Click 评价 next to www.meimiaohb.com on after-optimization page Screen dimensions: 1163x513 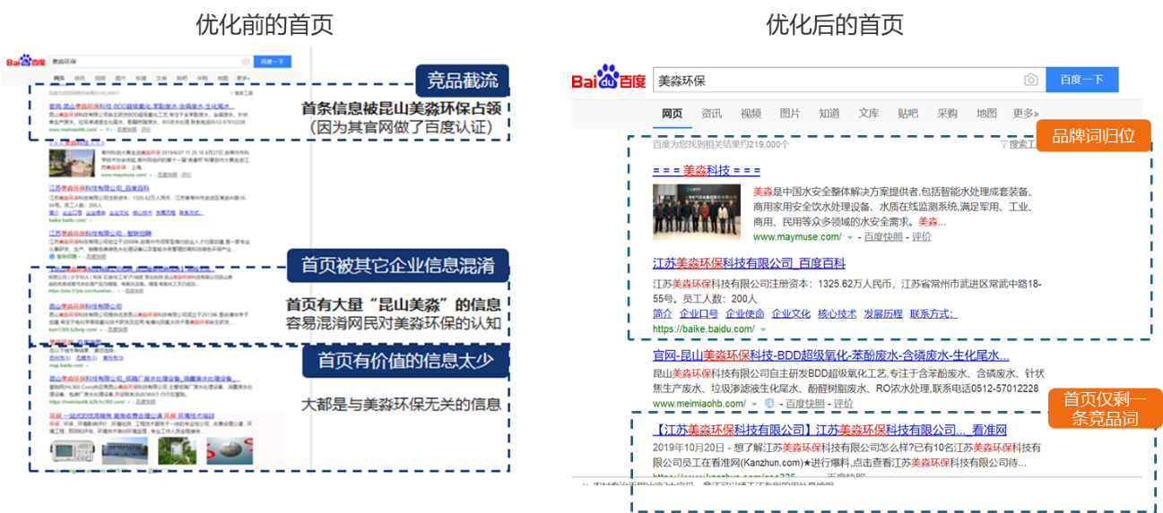pyautogui.click(x=844, y=403)
